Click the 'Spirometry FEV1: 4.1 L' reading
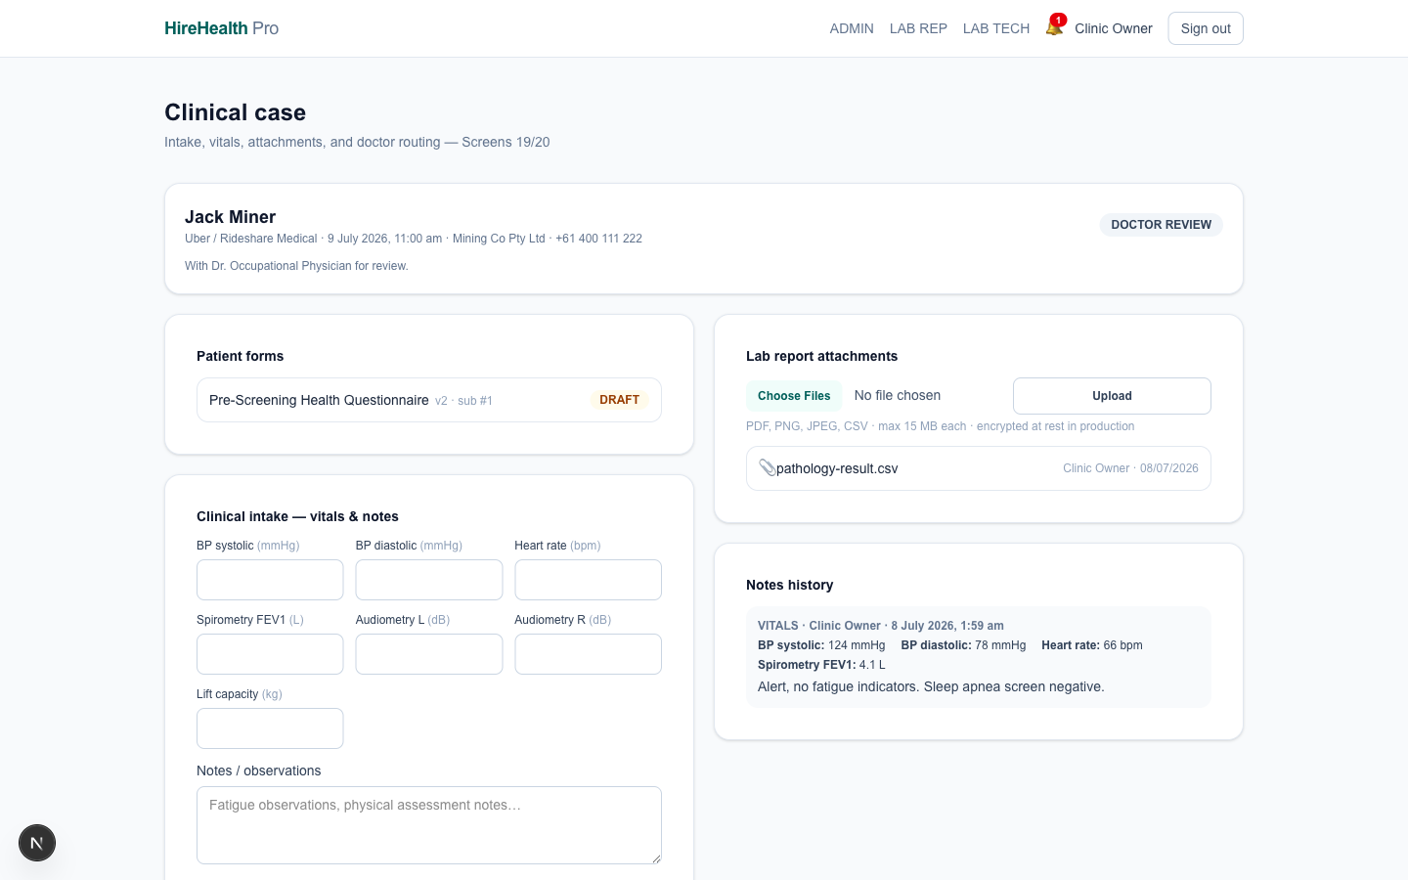Screen dimensions: 1408x880 coord(821,665)
